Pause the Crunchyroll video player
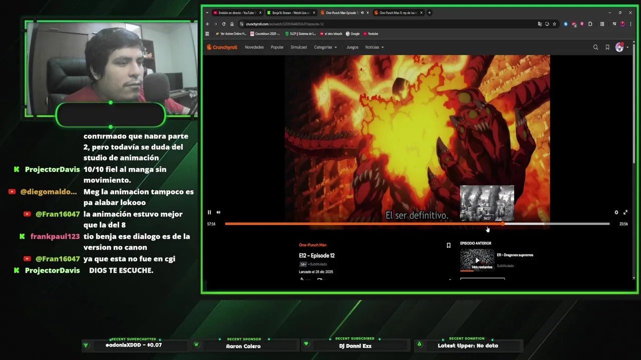Screen dimensions: 641x360 point(209,212)
